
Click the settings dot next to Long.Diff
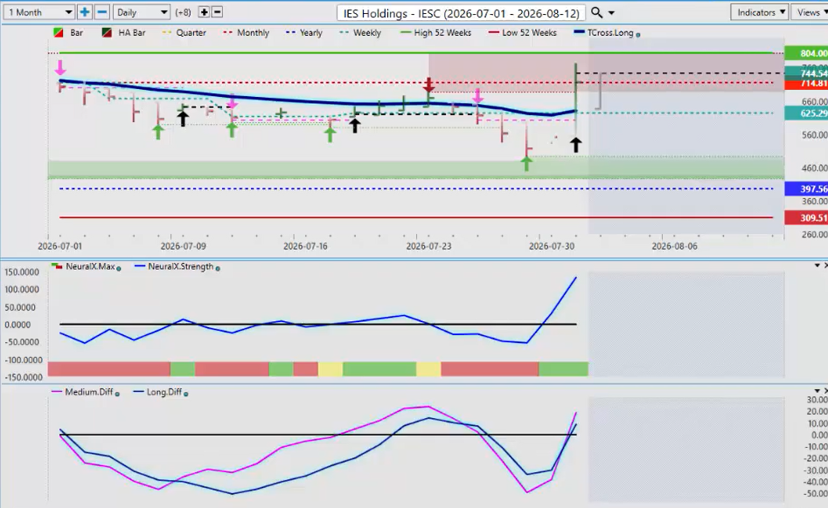(x=186, y=395)
